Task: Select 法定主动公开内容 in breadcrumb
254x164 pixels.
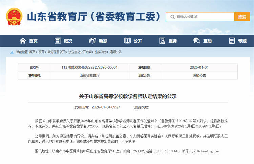Action: tap(80, 52)
